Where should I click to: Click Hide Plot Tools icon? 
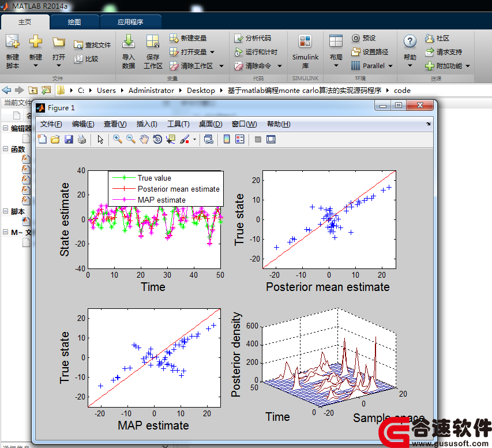[x=258, y=140]
